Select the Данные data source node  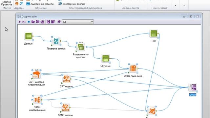tap(29, 36)
